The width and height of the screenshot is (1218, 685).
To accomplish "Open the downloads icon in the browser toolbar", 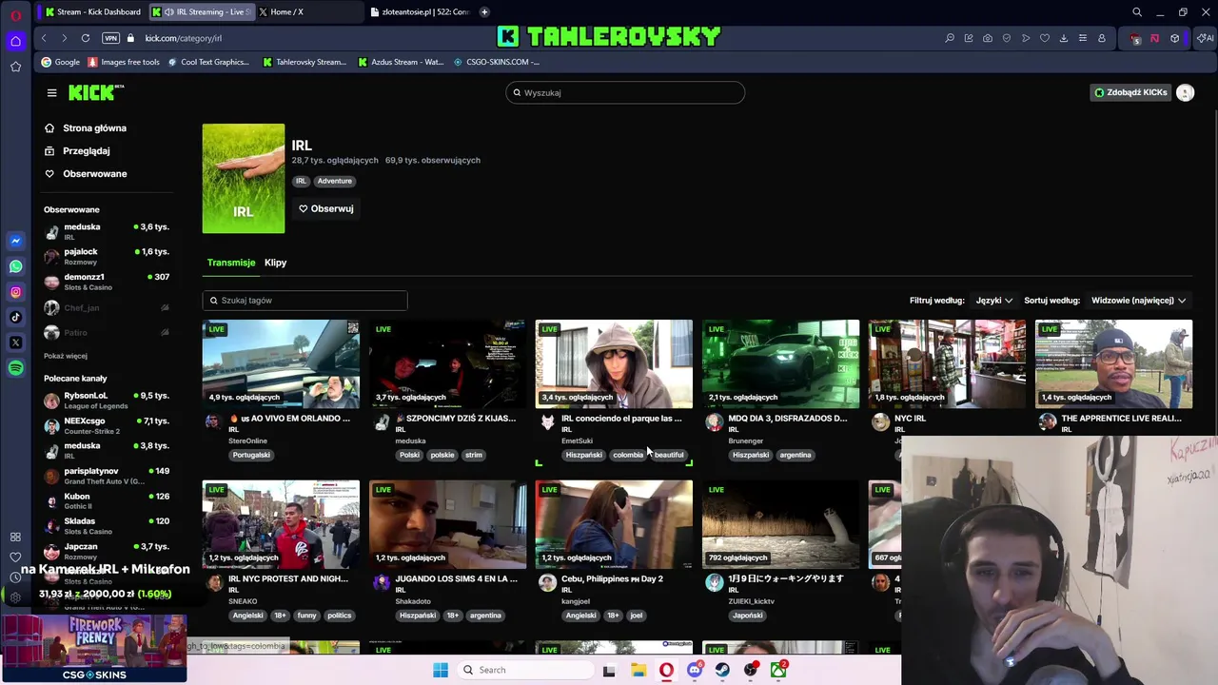I will [1064, 38].
